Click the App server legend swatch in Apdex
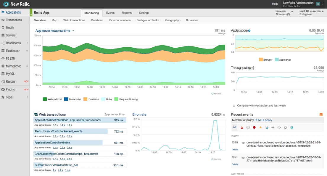327x176 pixels. (x=276, y=60)
